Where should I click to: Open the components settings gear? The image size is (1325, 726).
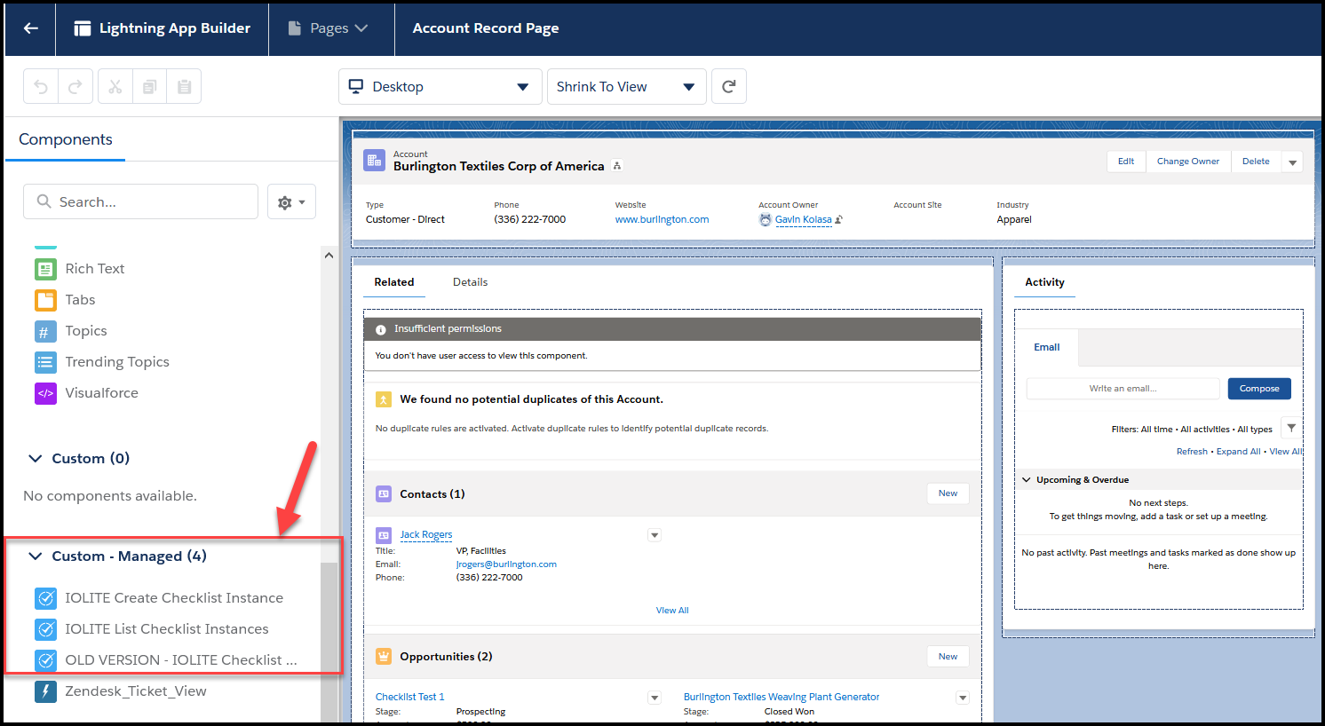[x=291, y=201]
